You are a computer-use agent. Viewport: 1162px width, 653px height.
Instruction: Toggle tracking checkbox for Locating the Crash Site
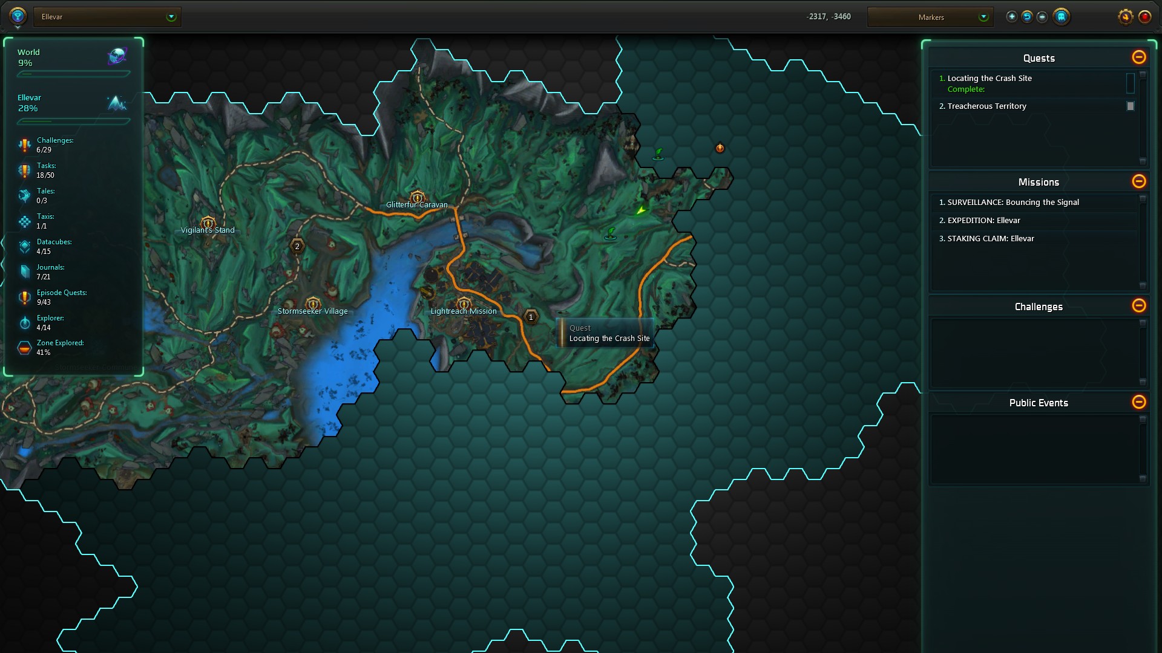coord(1130,83)
